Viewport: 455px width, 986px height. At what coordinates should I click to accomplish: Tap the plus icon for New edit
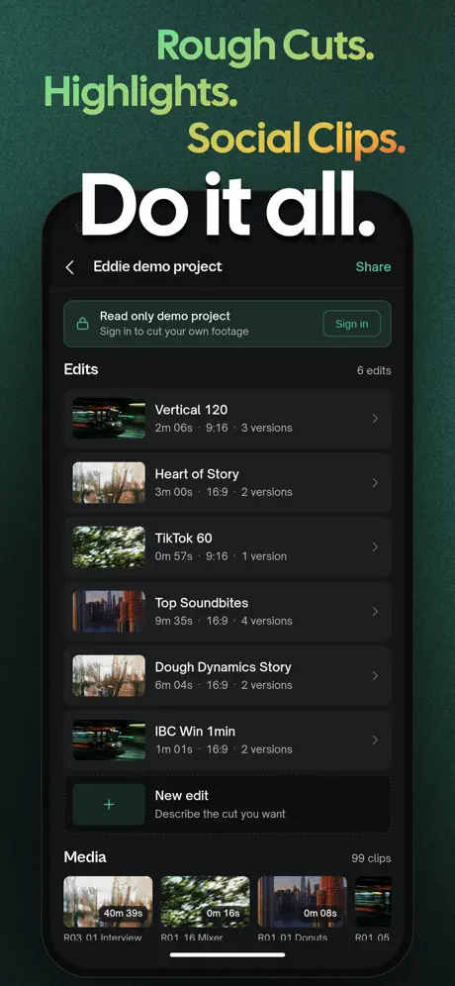(109, 804)
